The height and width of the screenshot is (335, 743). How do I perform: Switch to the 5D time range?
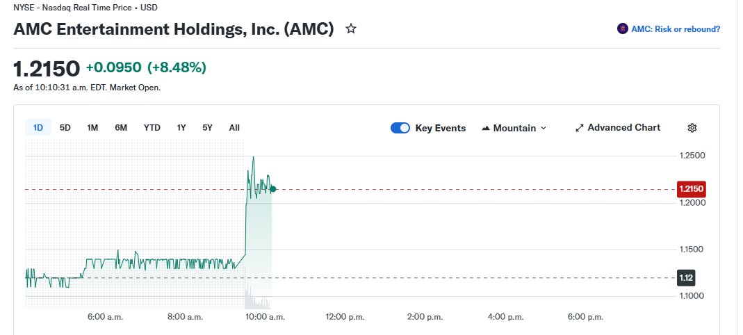coord(65,127)
